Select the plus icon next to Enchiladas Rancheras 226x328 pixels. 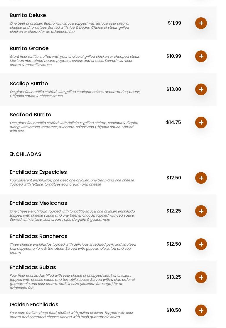tap(201, 244)
